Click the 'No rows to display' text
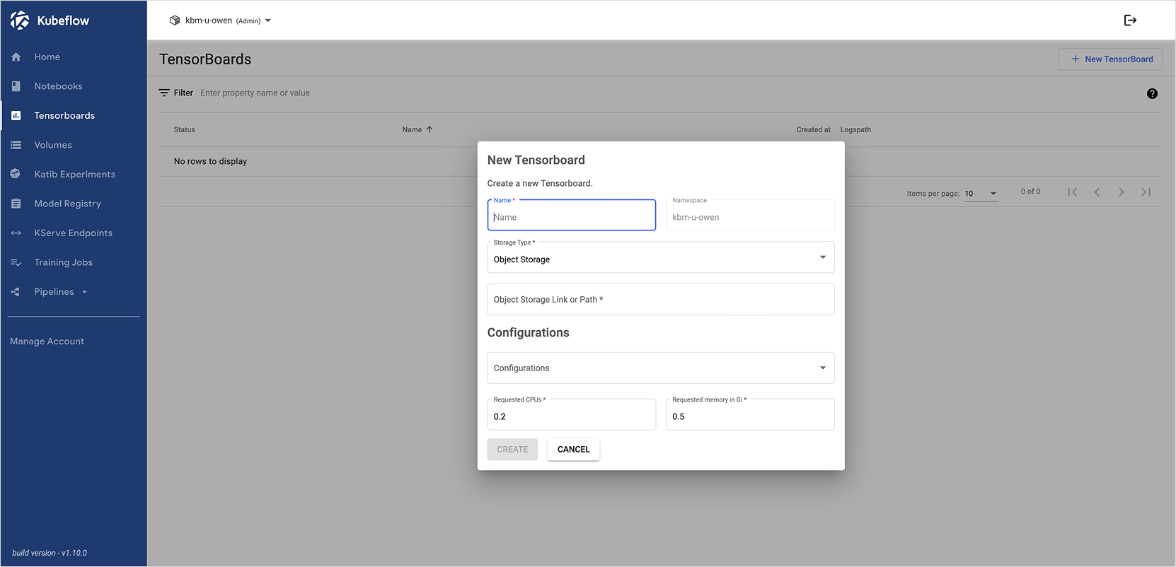Viewport: 1176px width, 567px height. click(x=210, y=161)
